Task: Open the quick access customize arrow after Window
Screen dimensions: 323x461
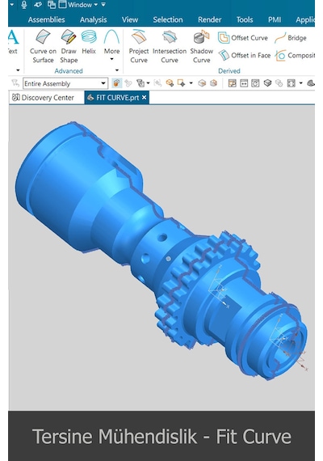Action: (103, 5)
